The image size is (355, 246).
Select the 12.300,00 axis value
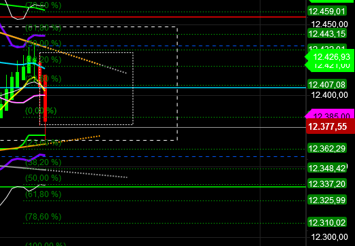pos(329,237)
